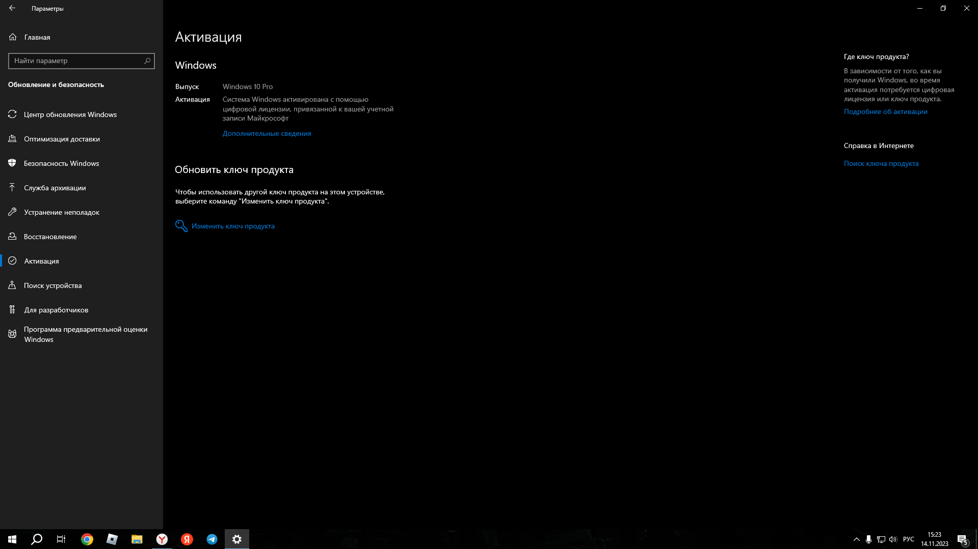Click the Где ключ продукта? heading
This screenshot has height=549, width=978.
876,56
